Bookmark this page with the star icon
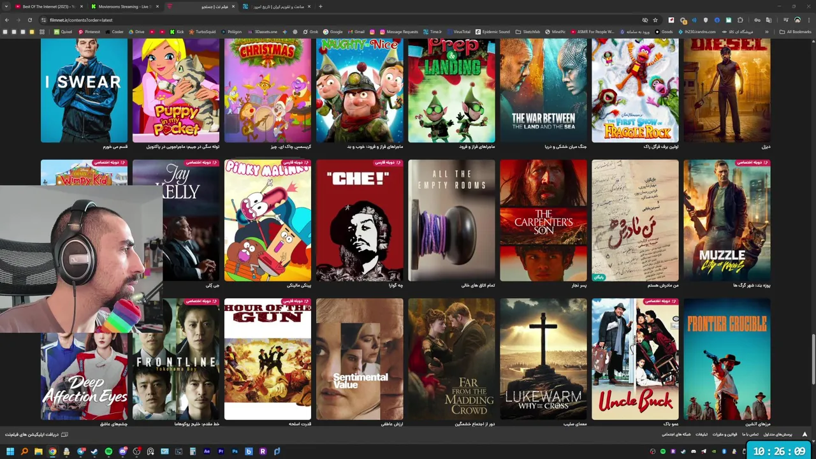 (x=655, y=20)
